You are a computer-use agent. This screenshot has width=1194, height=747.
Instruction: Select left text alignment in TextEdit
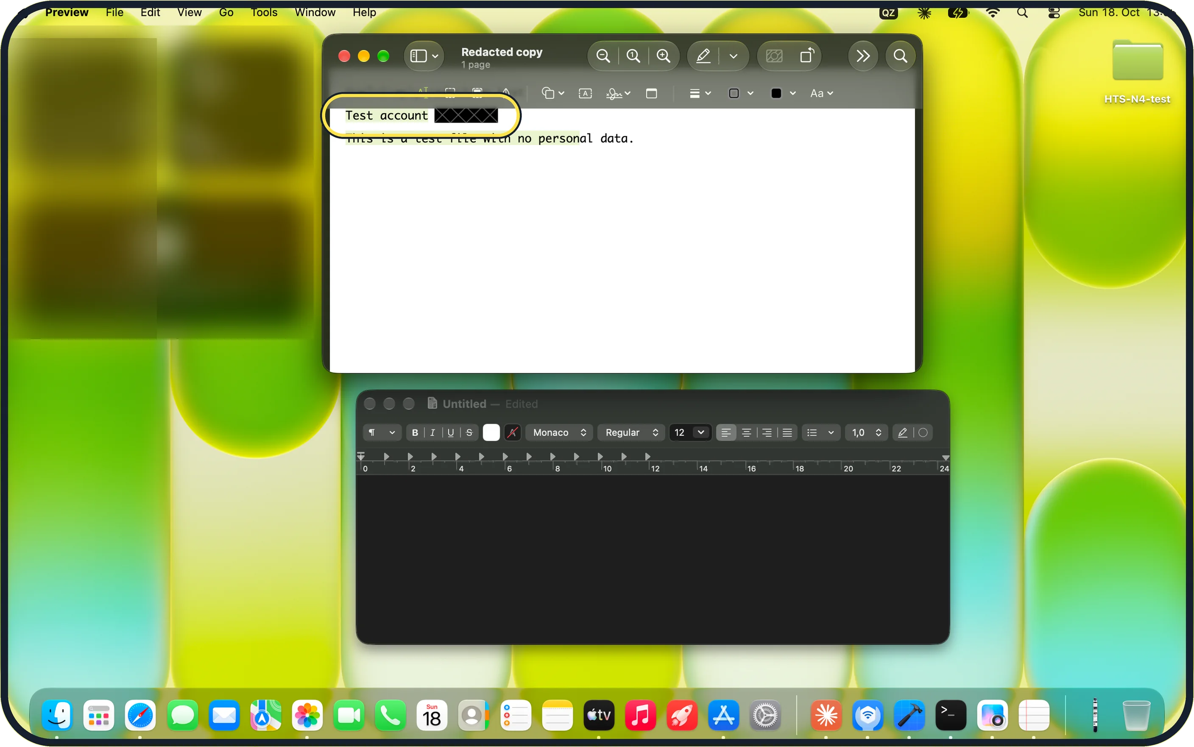point(726,433)
